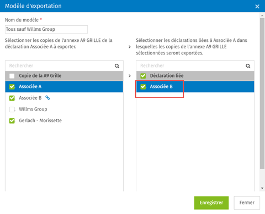Select the Willms Group row label
265x214 pixels.
(33, 109)
